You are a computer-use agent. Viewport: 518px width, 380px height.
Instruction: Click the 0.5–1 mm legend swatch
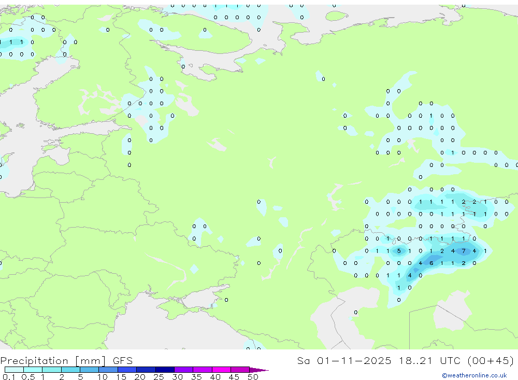click(x=33, y=370)
